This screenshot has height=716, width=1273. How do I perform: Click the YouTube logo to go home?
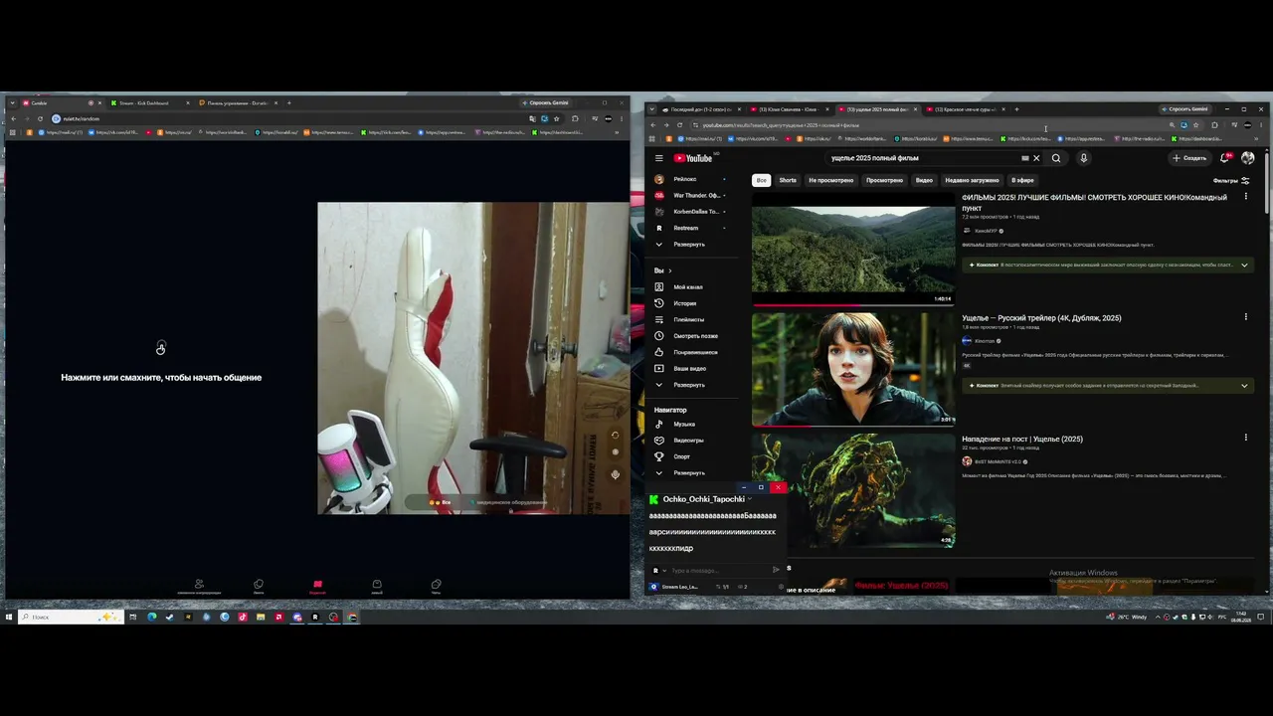click(694, 158)
